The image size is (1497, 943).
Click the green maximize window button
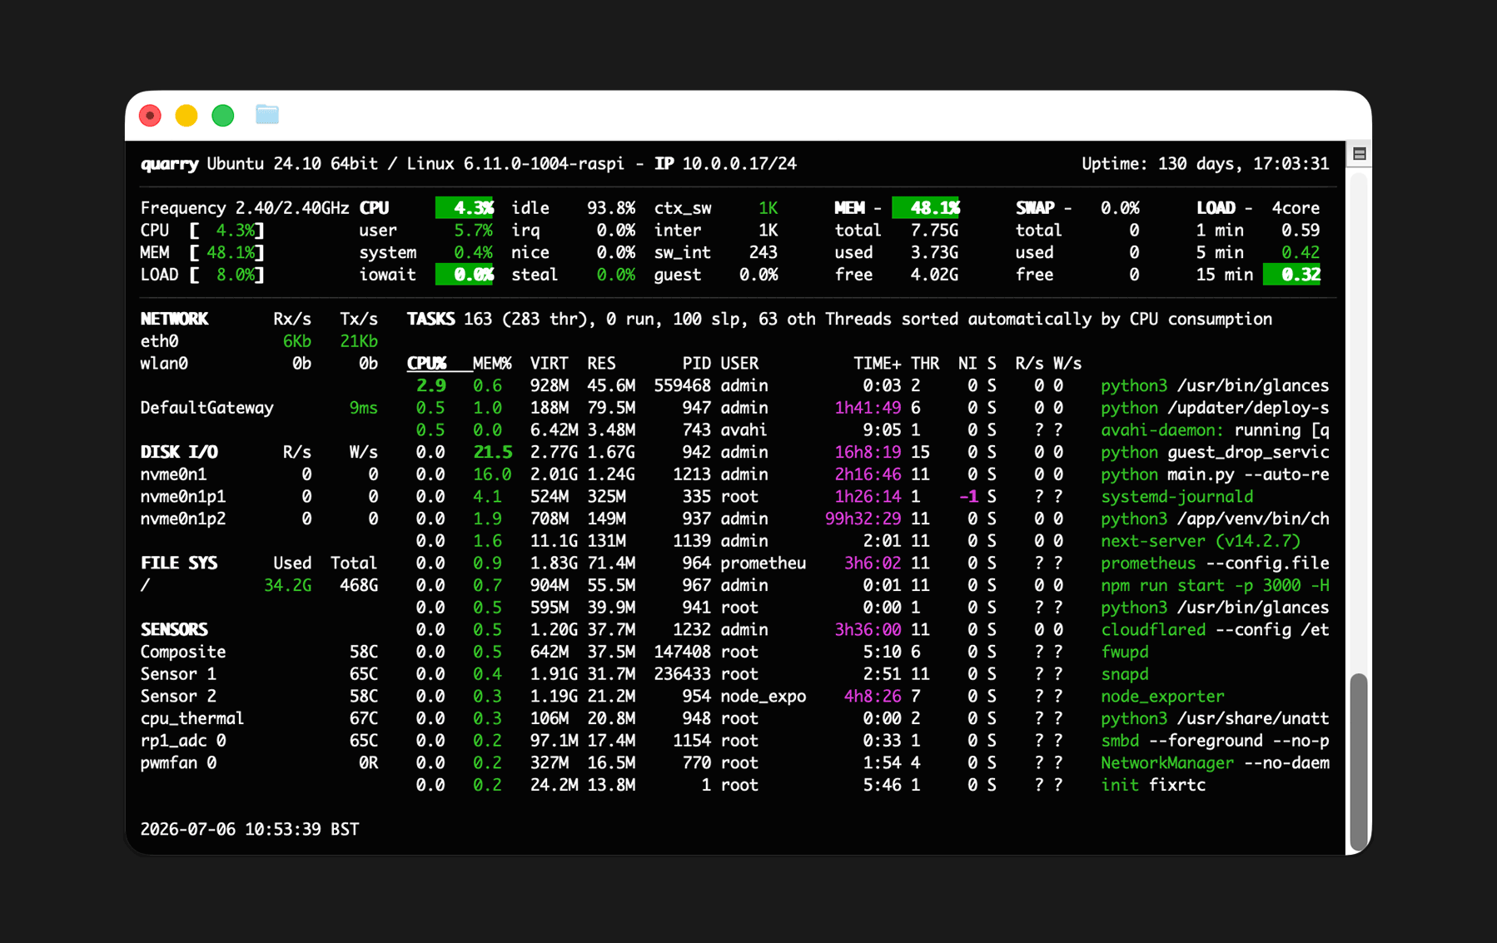[223, 116]
